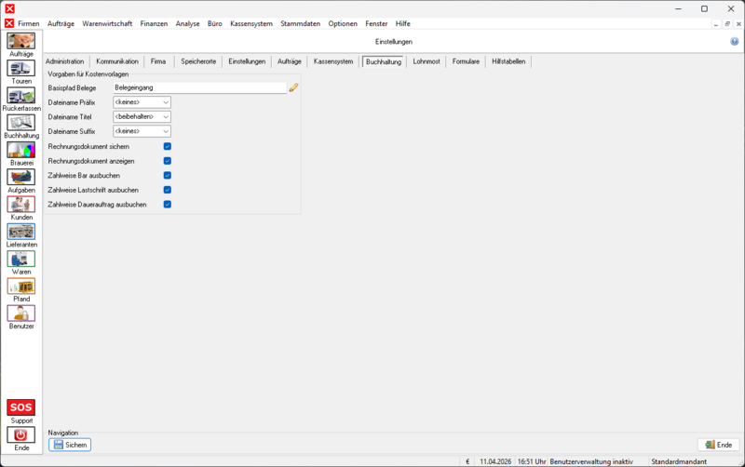Open the Waren sidebar icon

tap(20, 259)
